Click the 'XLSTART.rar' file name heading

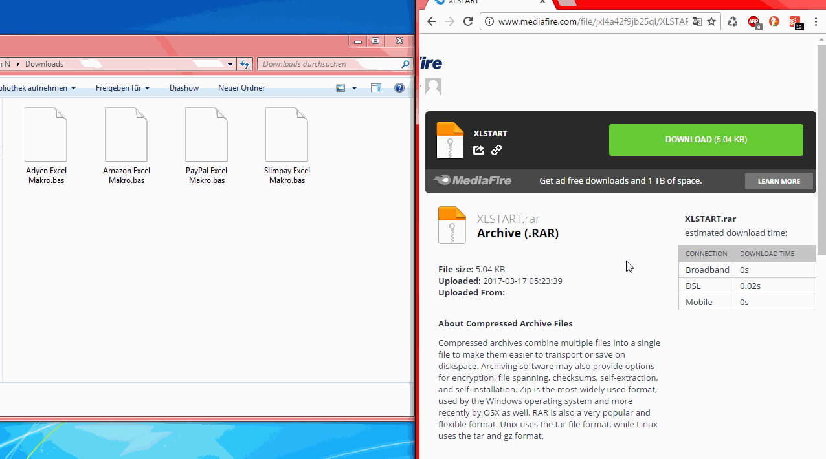coord(508,219)
